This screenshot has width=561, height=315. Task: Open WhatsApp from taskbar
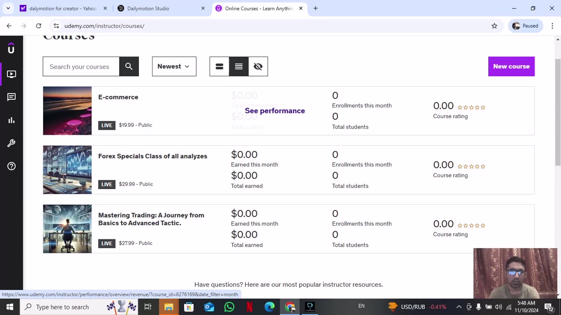click(229, 307)
